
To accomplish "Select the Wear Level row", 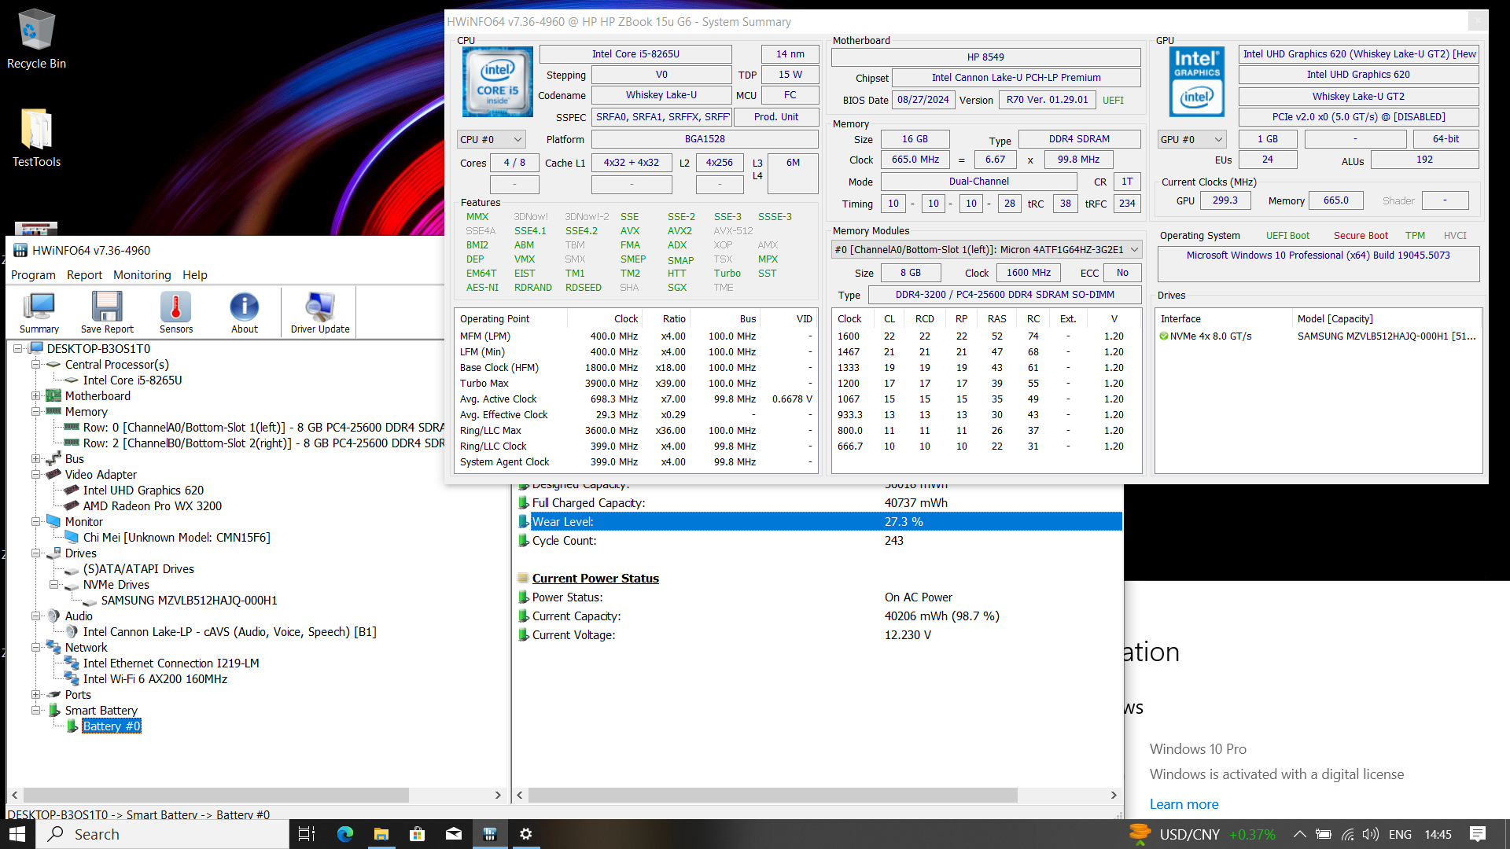I will point(819,522).
